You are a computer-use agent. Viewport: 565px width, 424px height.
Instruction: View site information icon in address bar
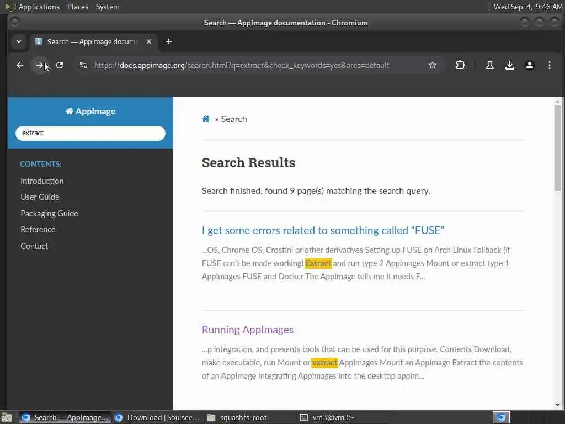83,65
